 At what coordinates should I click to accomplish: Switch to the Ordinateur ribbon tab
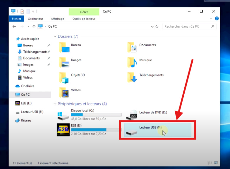click(36, 19)
